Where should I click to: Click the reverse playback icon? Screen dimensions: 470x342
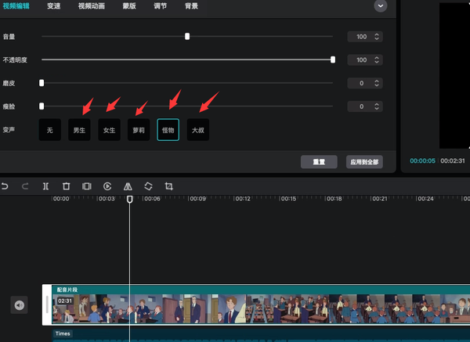click(107, 186)
